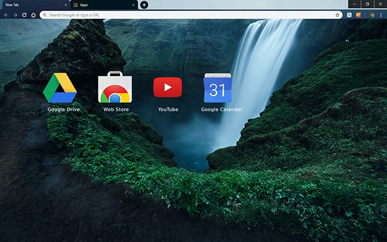The height and width of the screenshot is (242, 387).
Task: Click the Home button in toolbar
Action: click(x=33, y=15)
